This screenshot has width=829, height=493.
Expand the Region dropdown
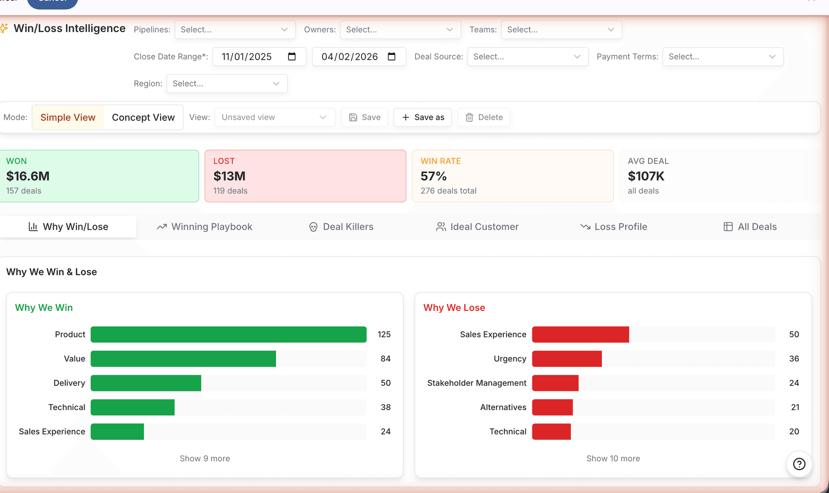[227, 84]
